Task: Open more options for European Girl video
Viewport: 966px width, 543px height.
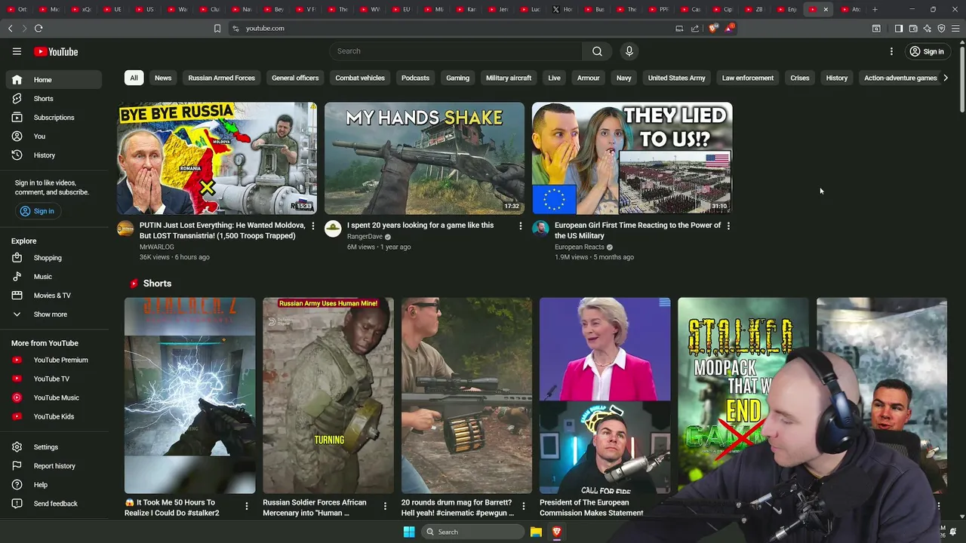Action: [x=728, y=225]
